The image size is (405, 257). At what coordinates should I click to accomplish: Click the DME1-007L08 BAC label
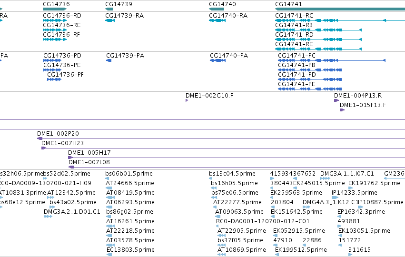(89, 162)
